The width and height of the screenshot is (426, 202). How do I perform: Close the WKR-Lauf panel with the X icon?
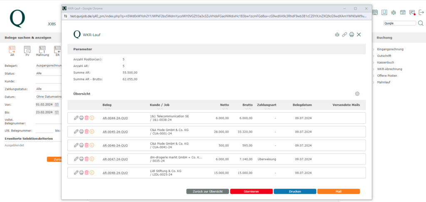359,34
